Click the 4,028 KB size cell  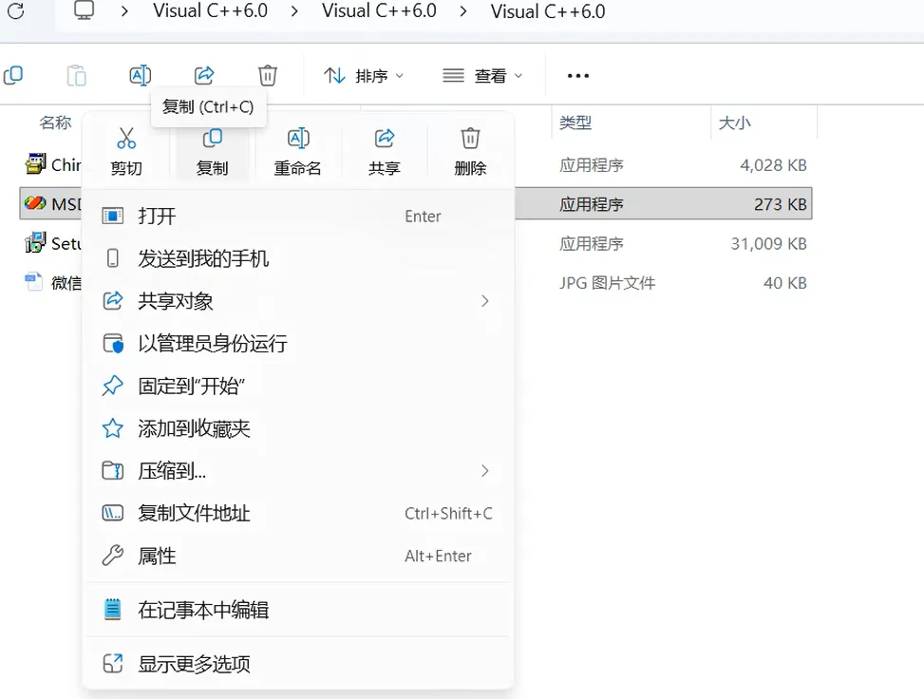[x=773, y=165]
